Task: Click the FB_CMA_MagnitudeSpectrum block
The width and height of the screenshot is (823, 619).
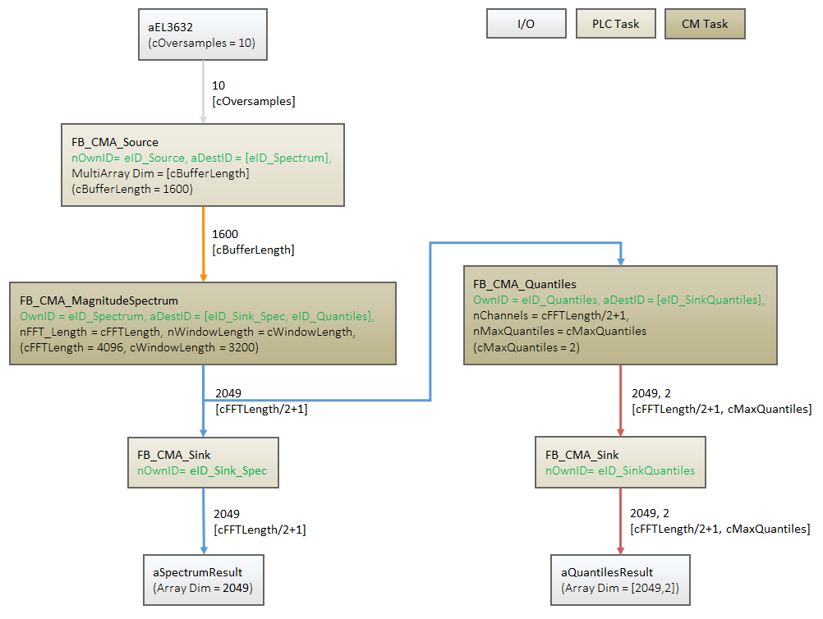Action: click(x=203, y=323)
